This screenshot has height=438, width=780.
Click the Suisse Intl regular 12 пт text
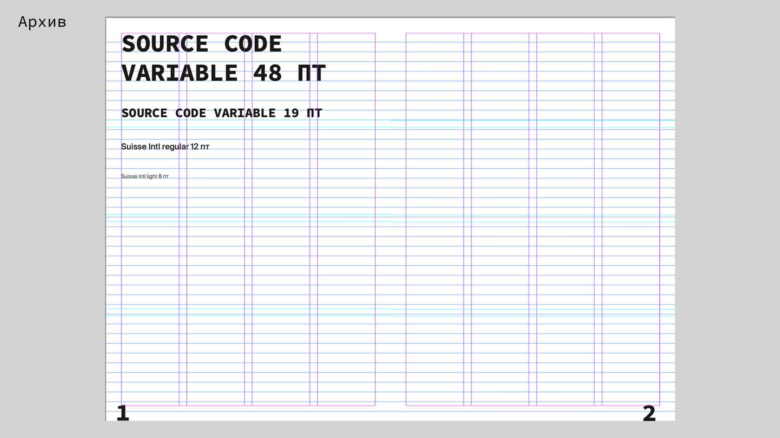[x=165, y=147]
